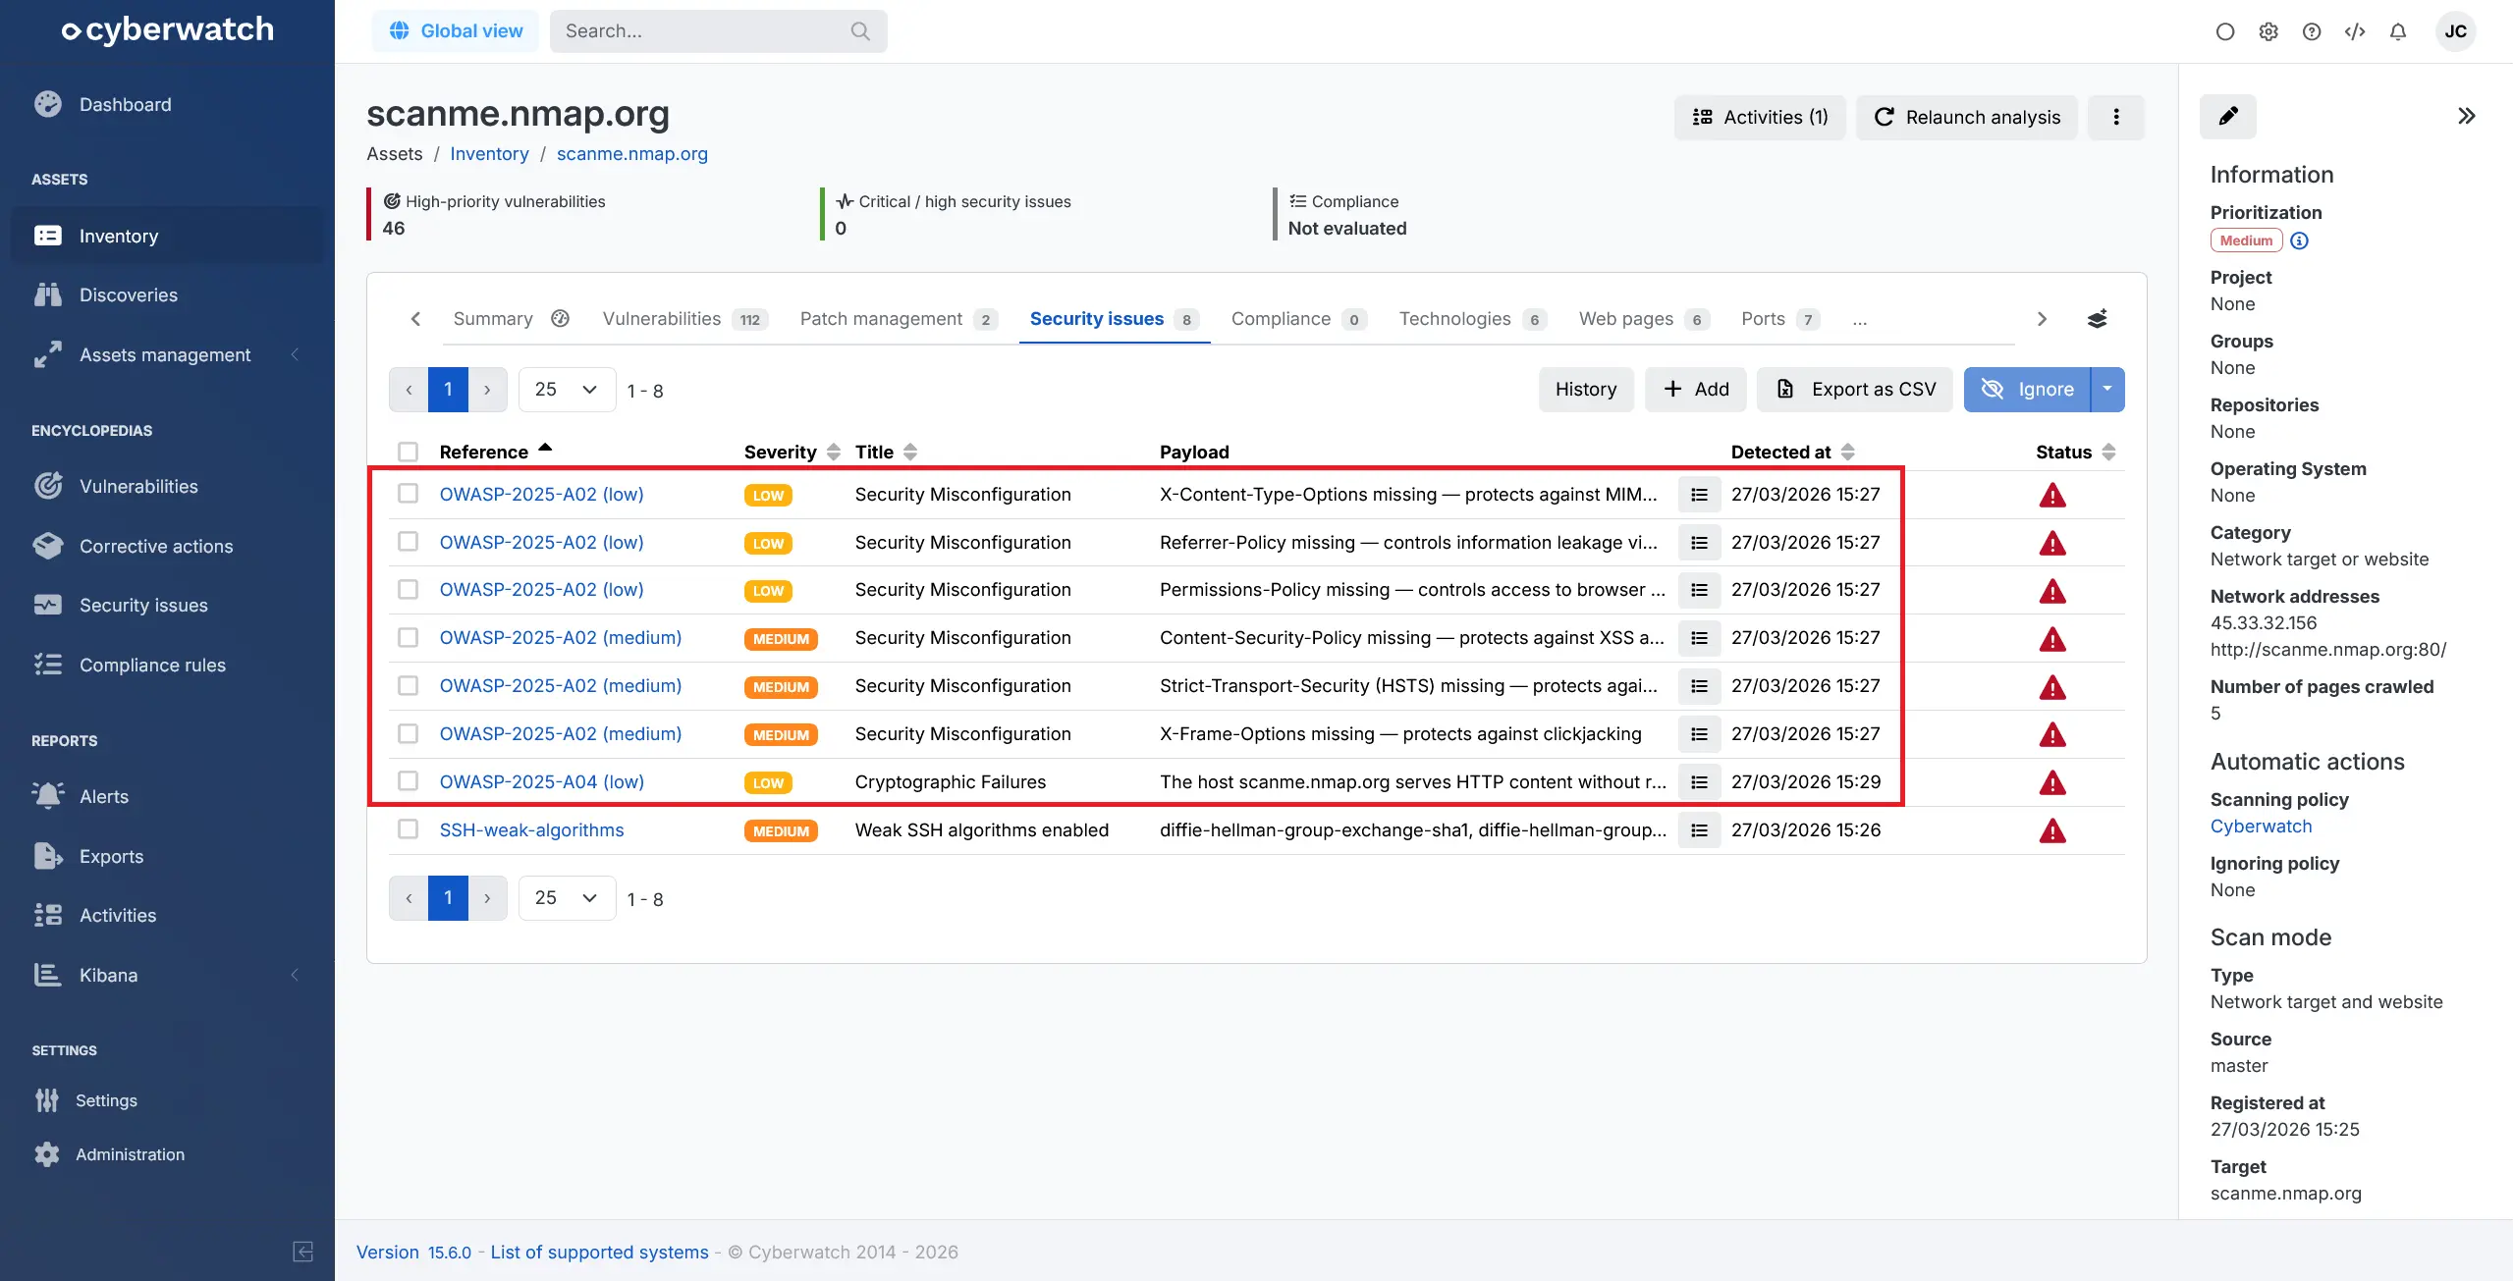Open the top 25 per-page dropdown
Screen dimensions: 2514x1281
[567, 390]
